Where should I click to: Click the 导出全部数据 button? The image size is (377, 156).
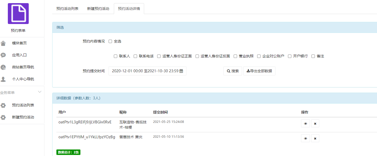(259, 71)
